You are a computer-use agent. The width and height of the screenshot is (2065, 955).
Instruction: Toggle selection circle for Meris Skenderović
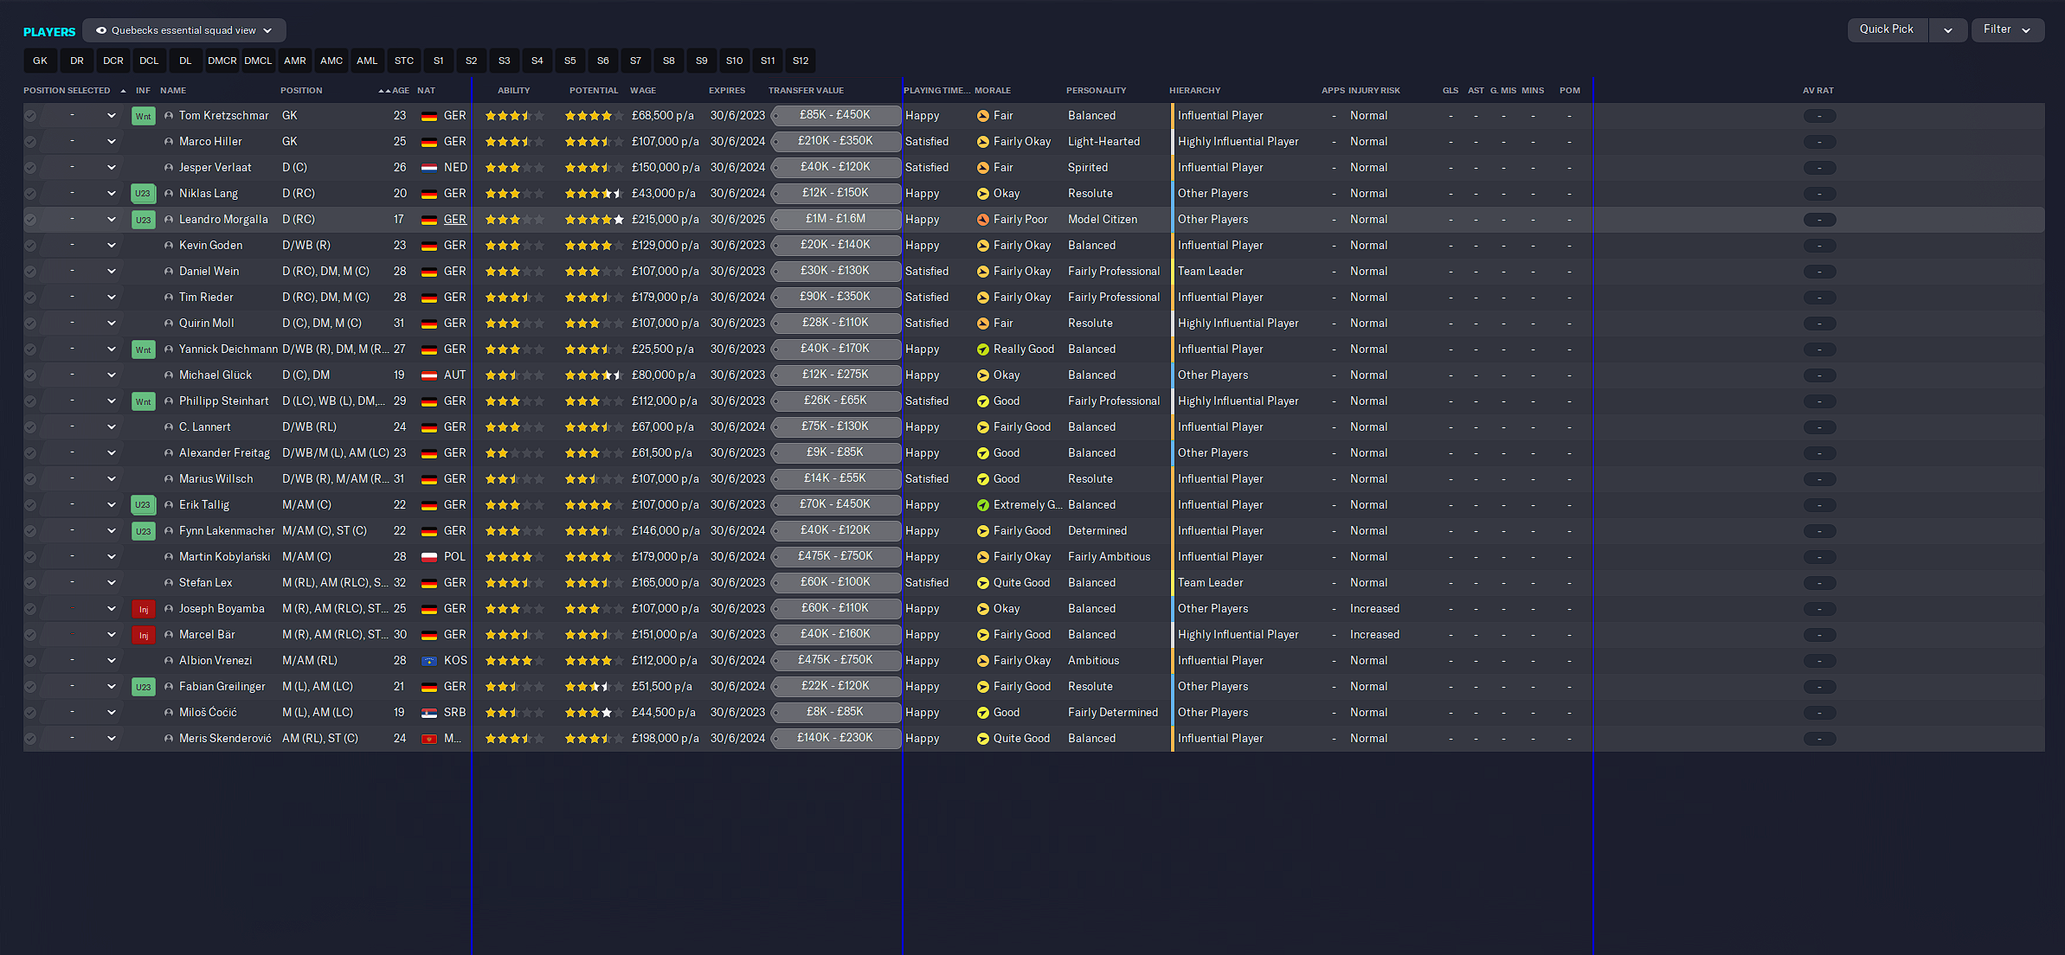pyautogui.click(x=30, y=739)
